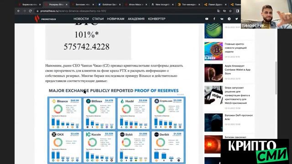Click the OKX card in infographic

65,147
